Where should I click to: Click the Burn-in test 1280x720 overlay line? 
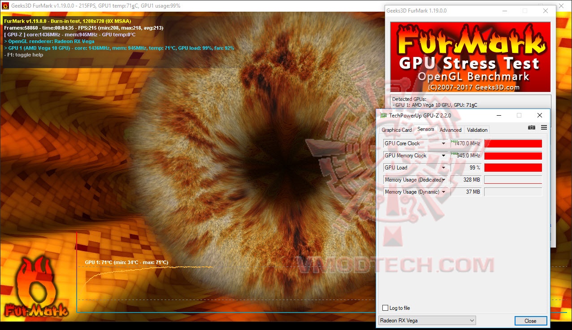coord(67,21)
